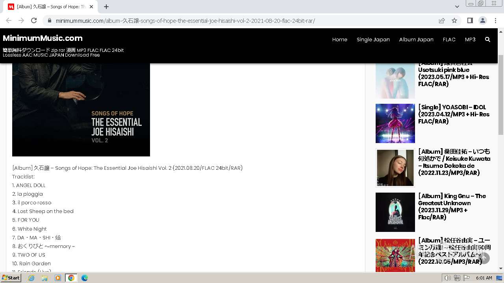Click the share page icon in address bar
Screen dimensions: 504x283
442,21
